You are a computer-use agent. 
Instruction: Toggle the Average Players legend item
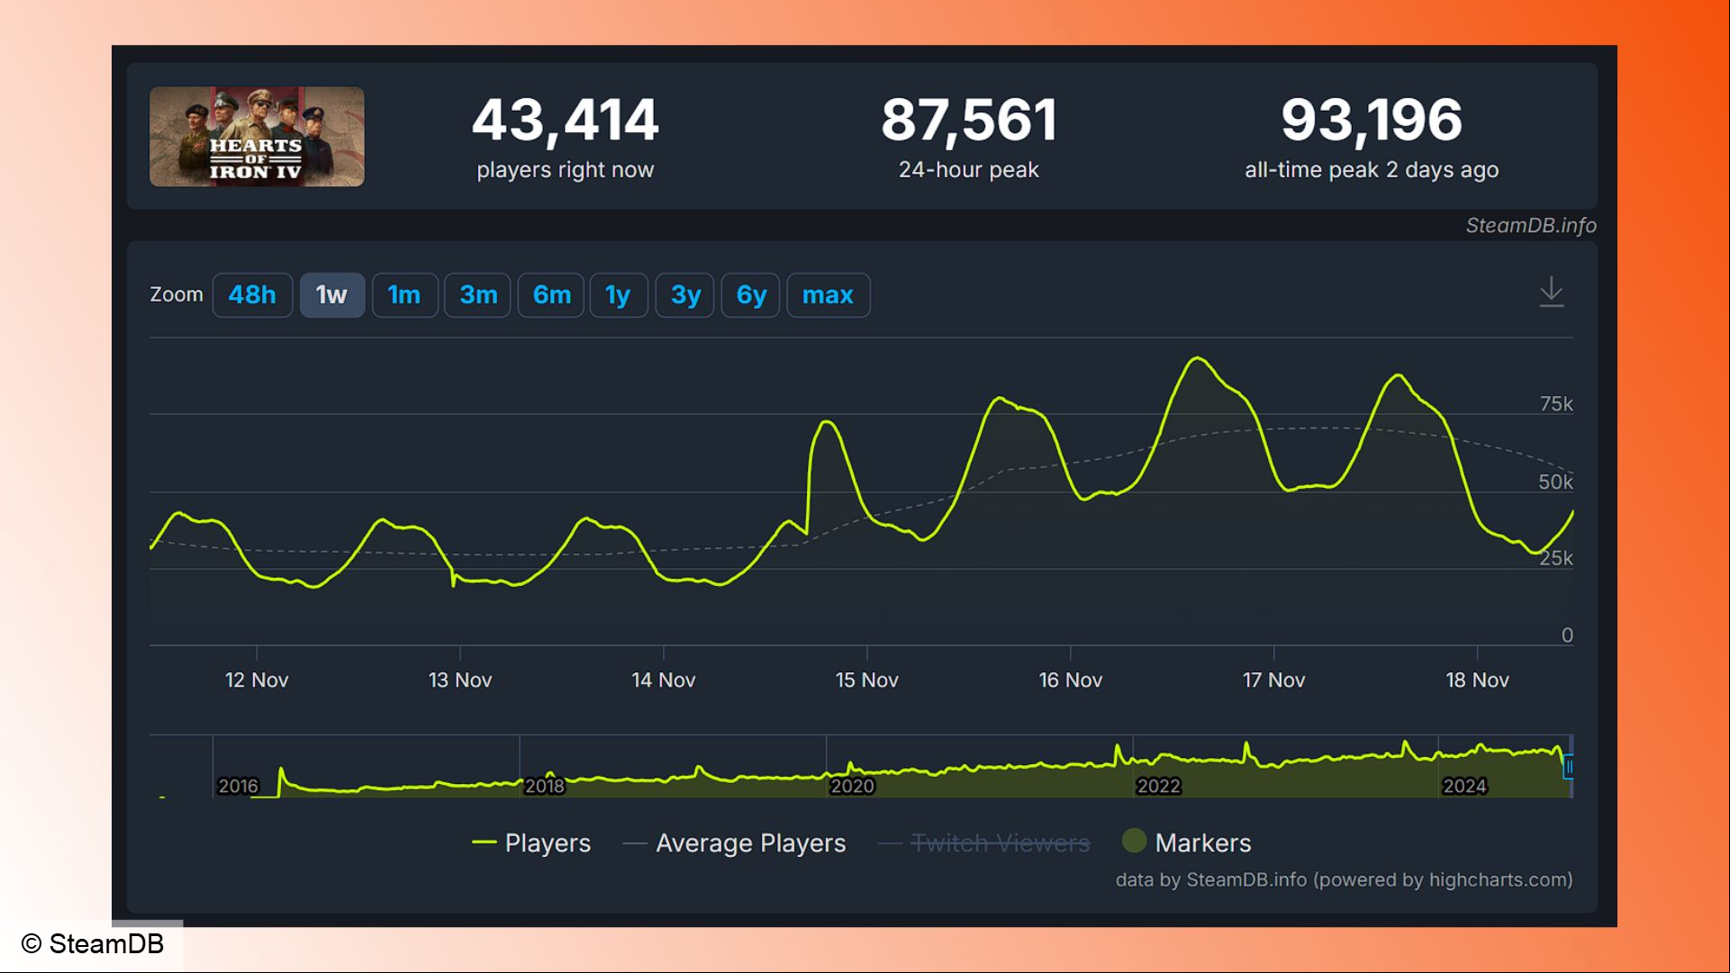click(734, 843)
